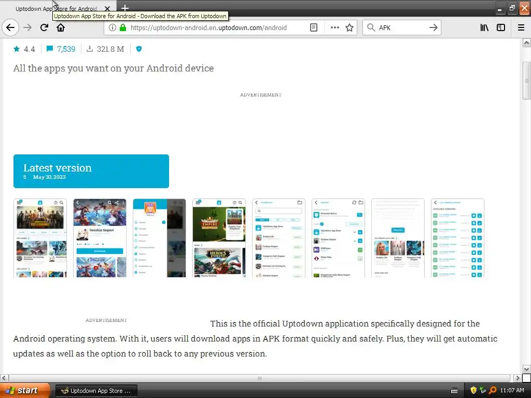Click the vertical scrollbar up arrow

[x=526, y=42]
